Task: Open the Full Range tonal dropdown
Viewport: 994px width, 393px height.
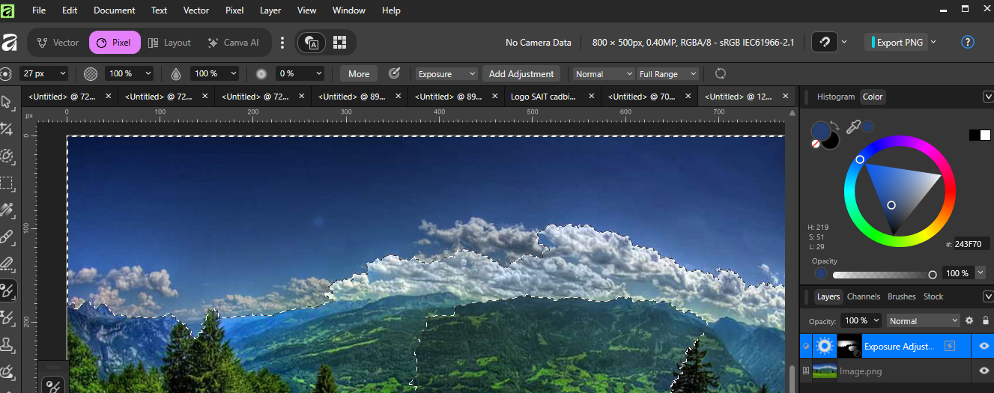Action: [x=667, y=74]
